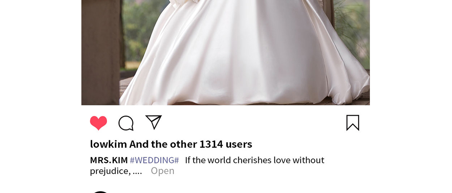Click the number 1314 in the likes line
Screen dimensions: 452x193
click(x=211, y=144)
